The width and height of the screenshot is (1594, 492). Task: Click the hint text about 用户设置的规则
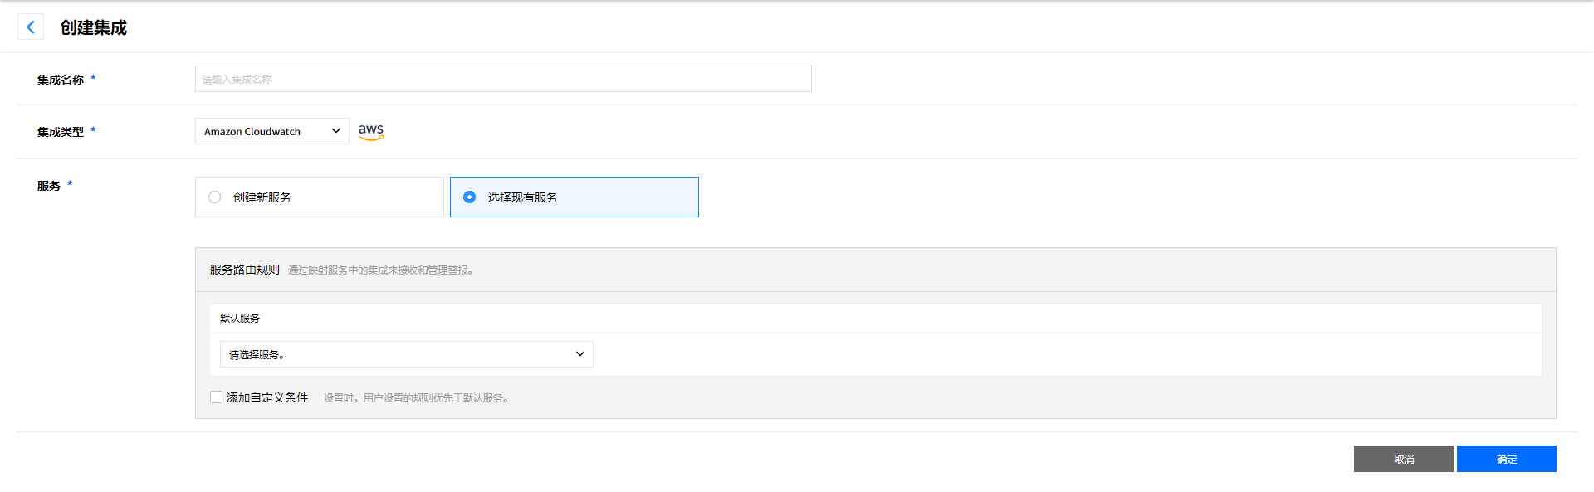point(415,398)
